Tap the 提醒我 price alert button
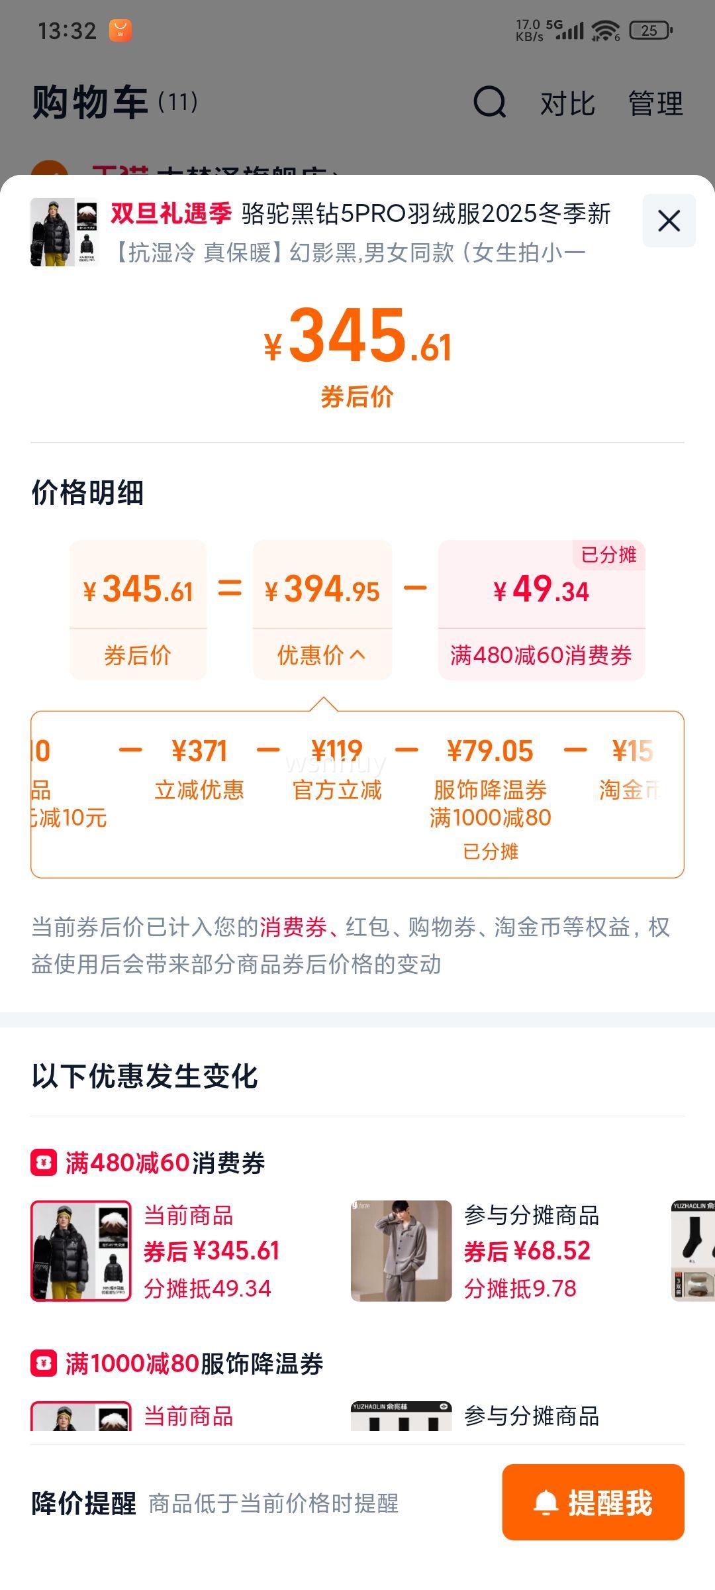This screenshot has height=1590, width=715. click(593, 1502)
